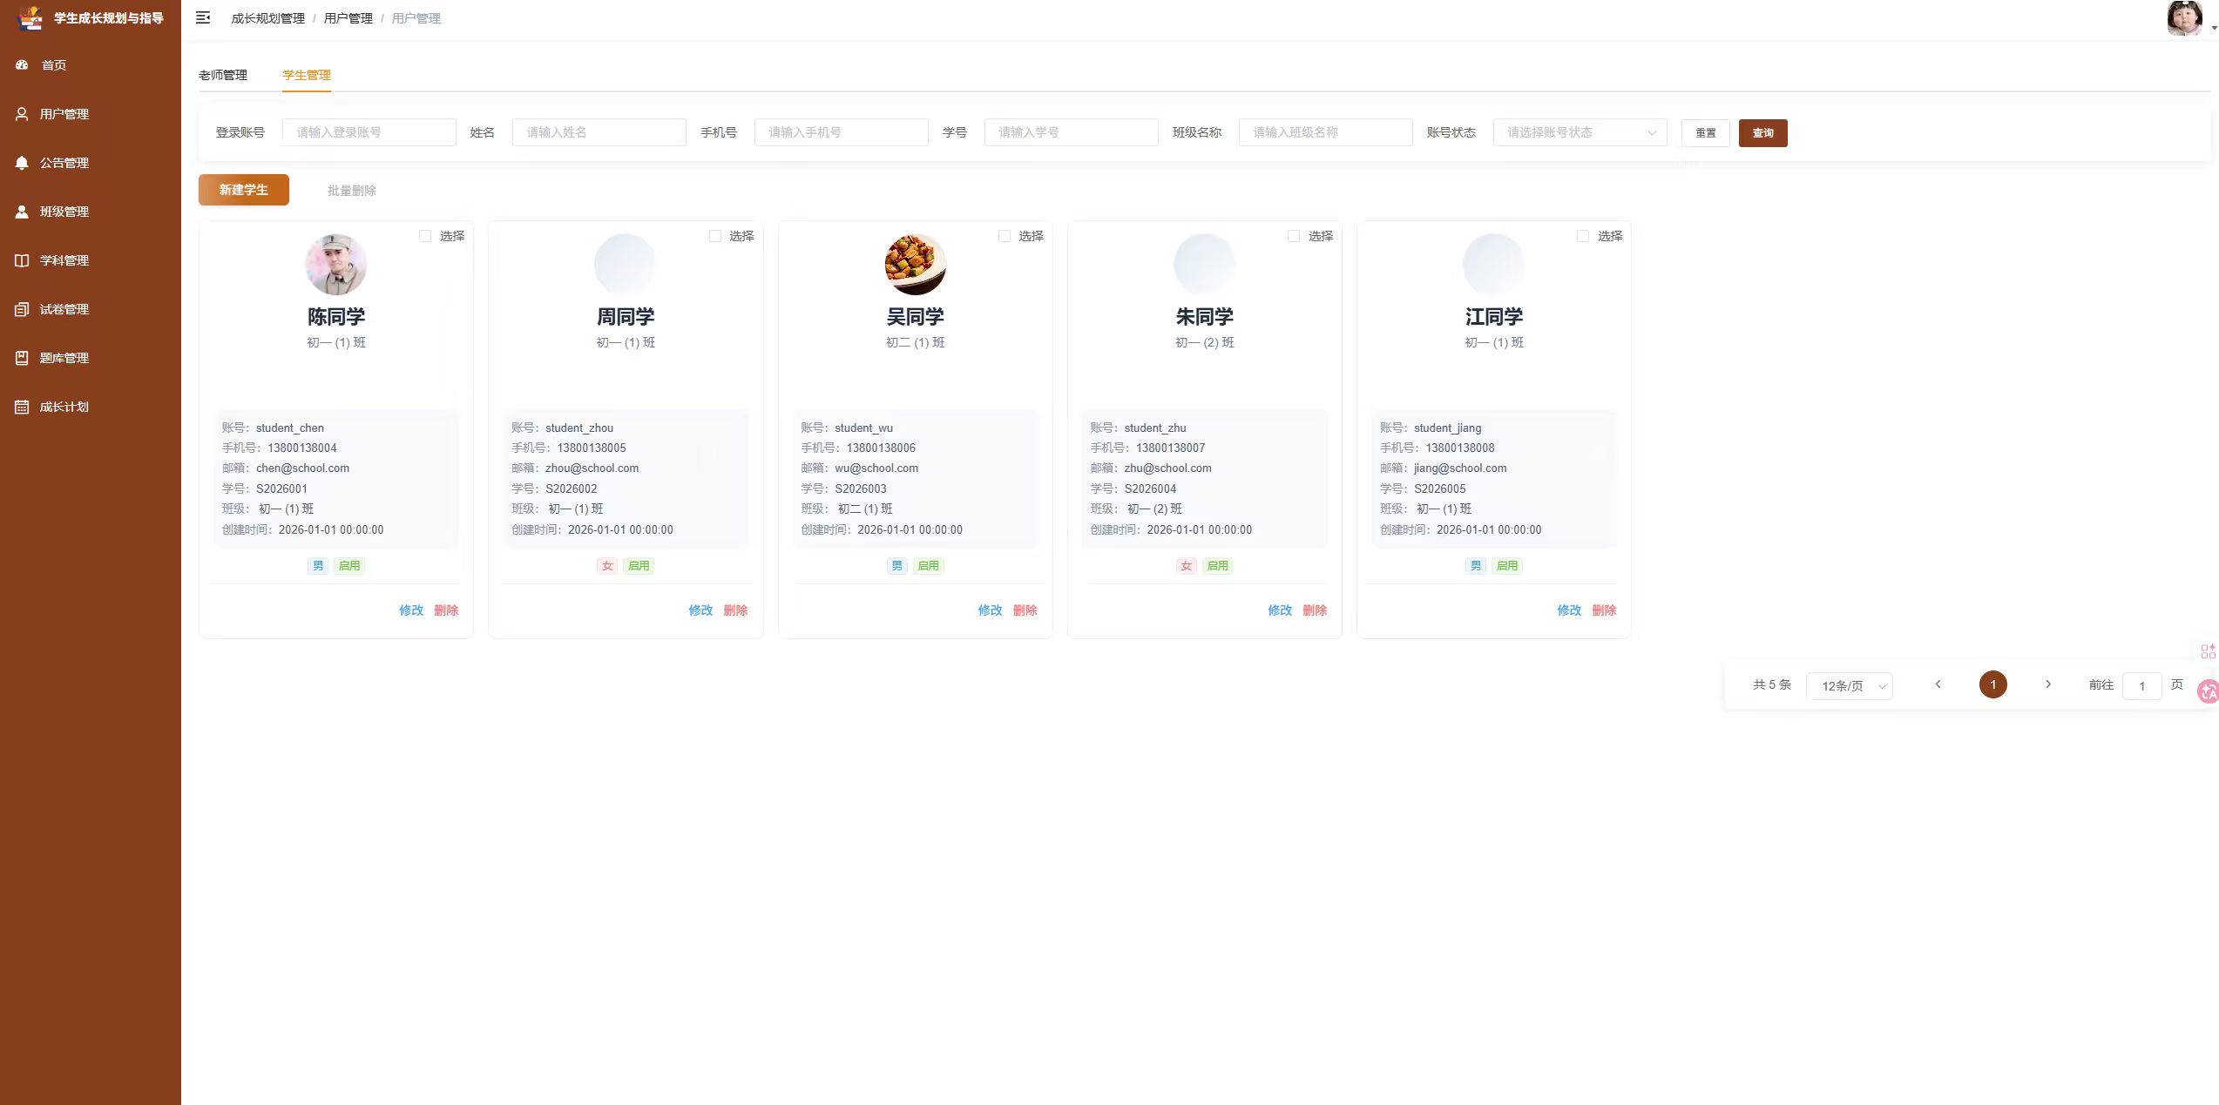Click the 重置 button
Image resolution: width=2219 pixels, height=1105 pixels.
click(1706, 133)
